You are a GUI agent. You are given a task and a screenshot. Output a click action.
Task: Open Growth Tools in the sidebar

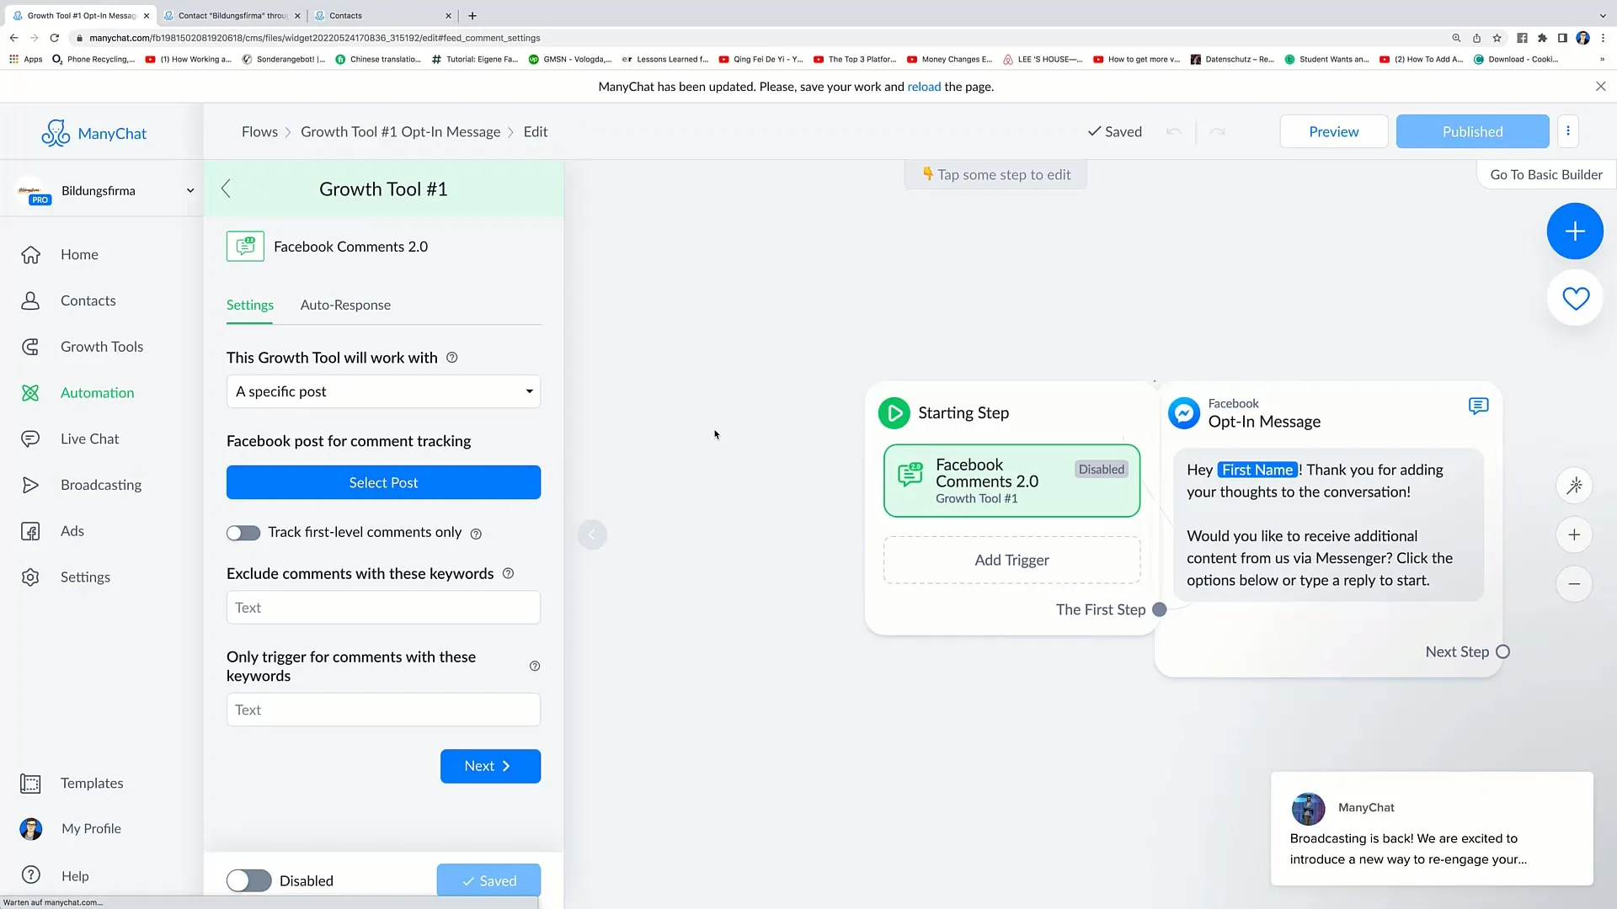101,347
